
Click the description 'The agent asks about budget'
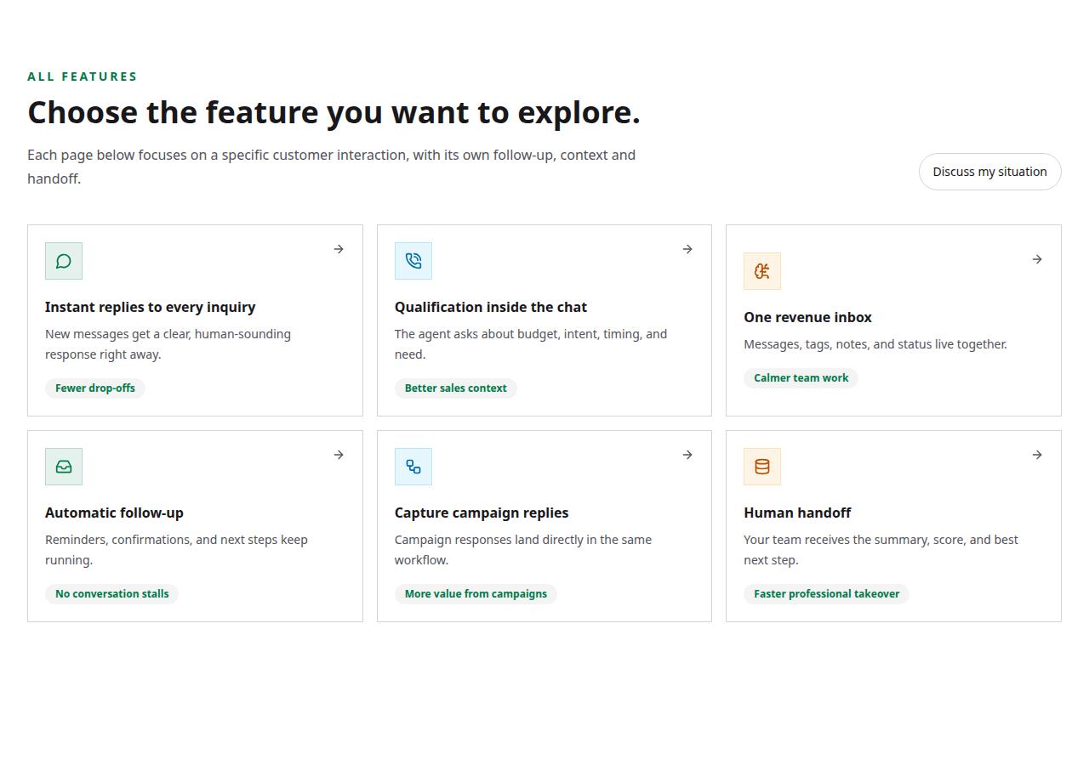531,344
